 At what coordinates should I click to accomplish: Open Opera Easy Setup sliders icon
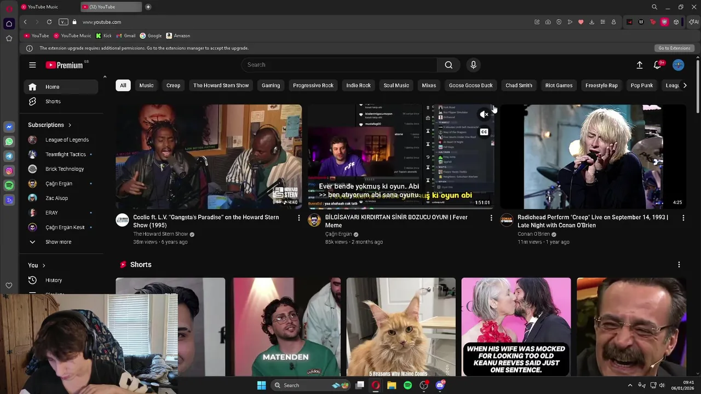602,22
